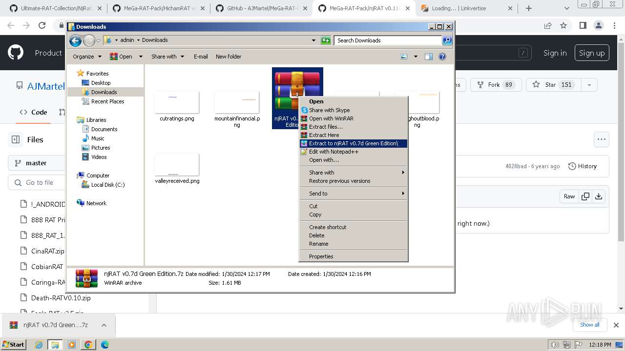
Task: Open view options dropdown arrow
Action: point(416,57)
